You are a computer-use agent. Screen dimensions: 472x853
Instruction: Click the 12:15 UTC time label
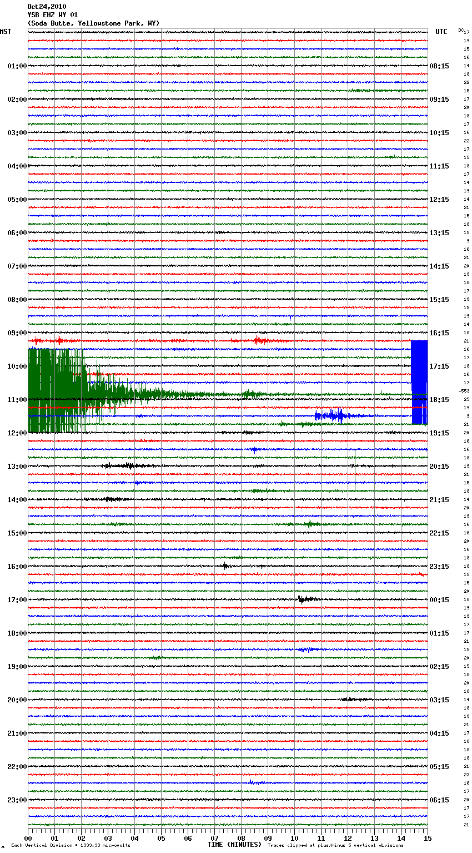pos(439,200)
